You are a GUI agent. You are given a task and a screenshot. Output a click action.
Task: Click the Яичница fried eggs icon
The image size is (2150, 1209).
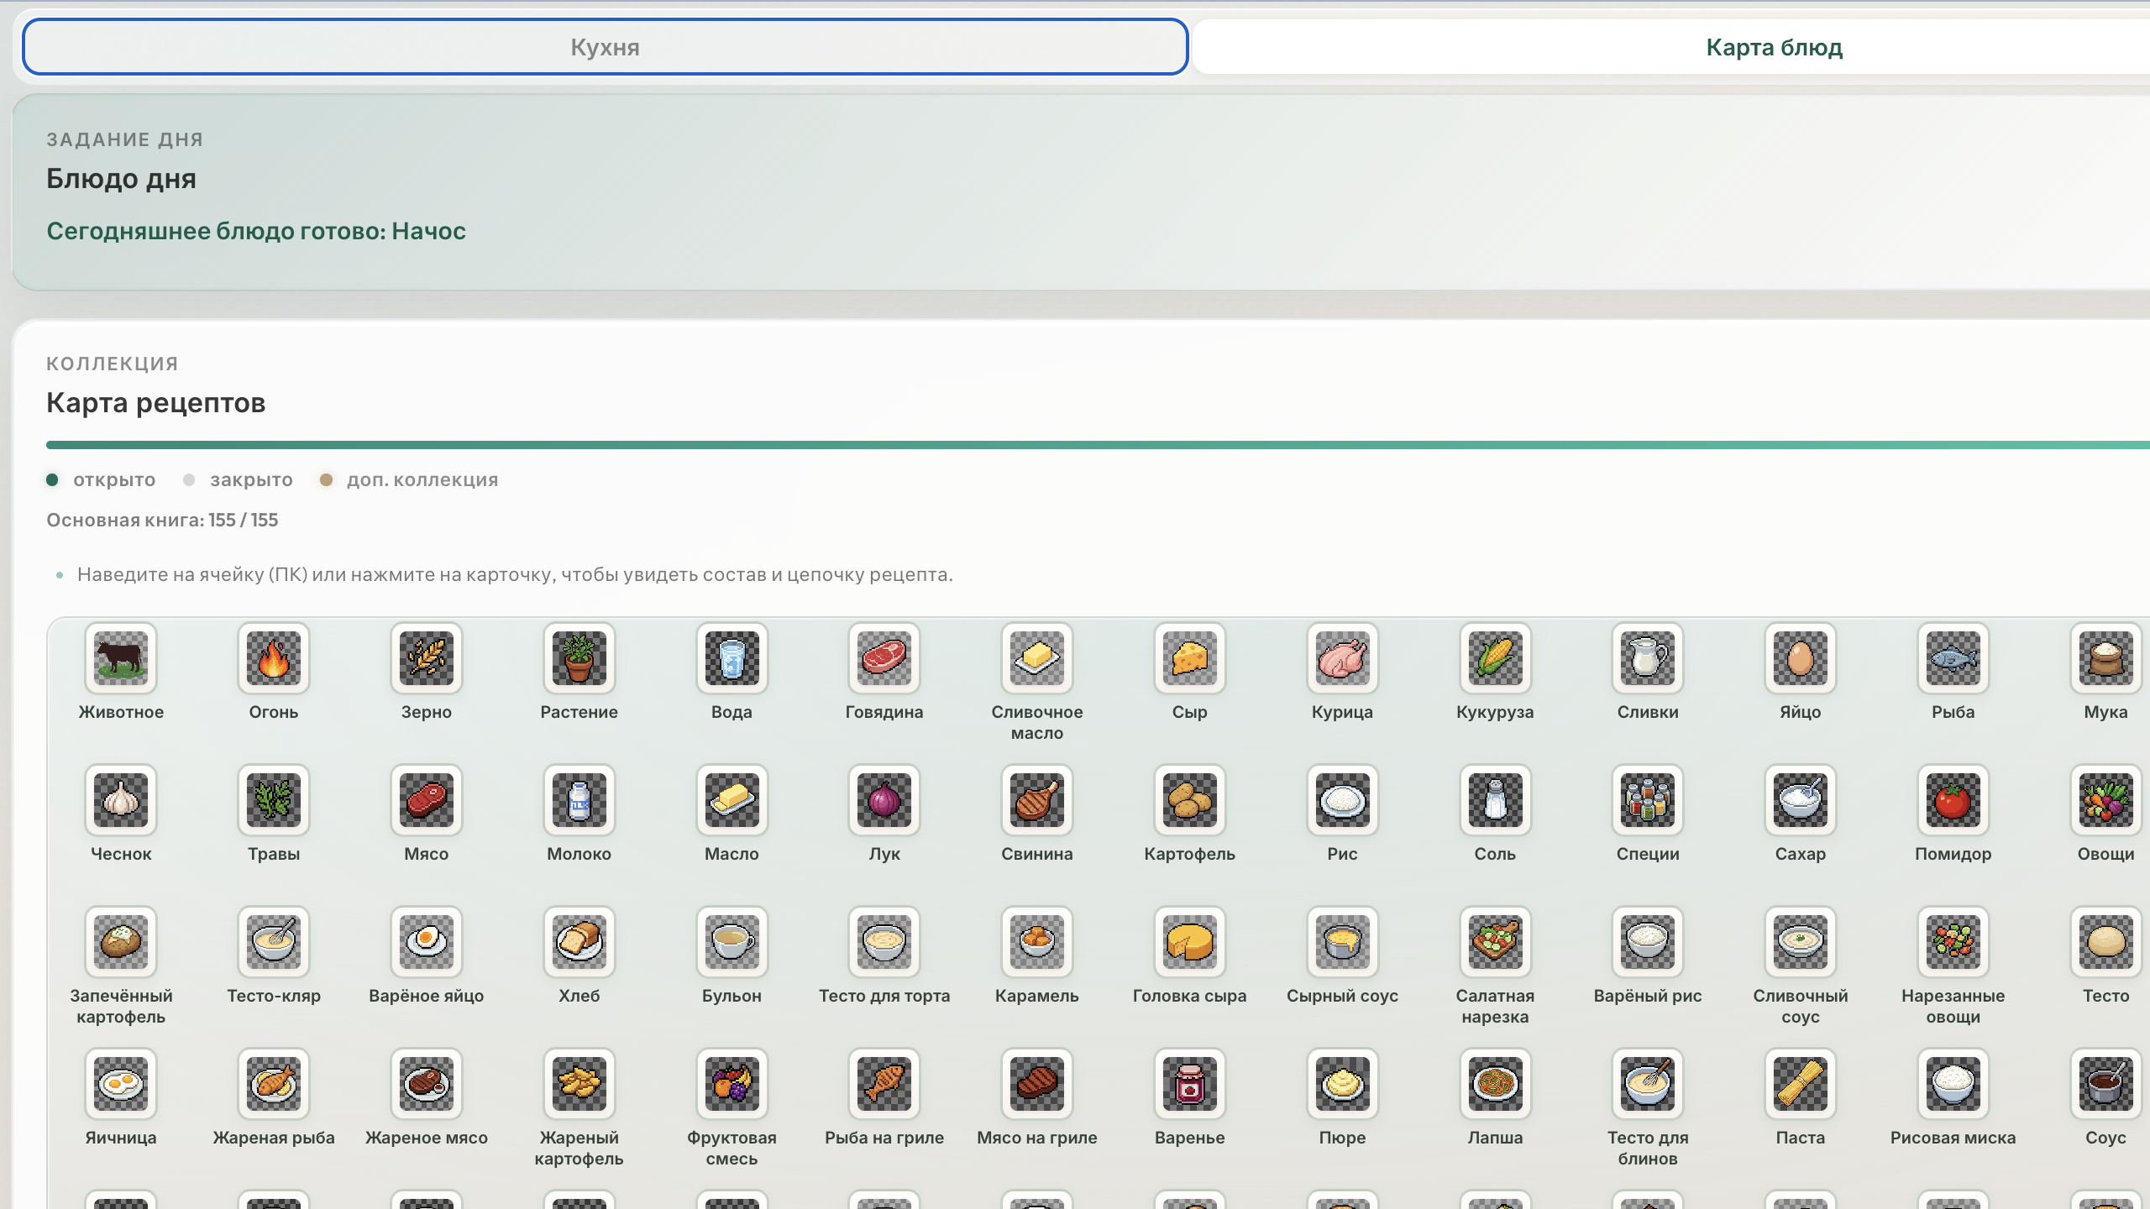pyautogui.click(x=121, y=1084)
